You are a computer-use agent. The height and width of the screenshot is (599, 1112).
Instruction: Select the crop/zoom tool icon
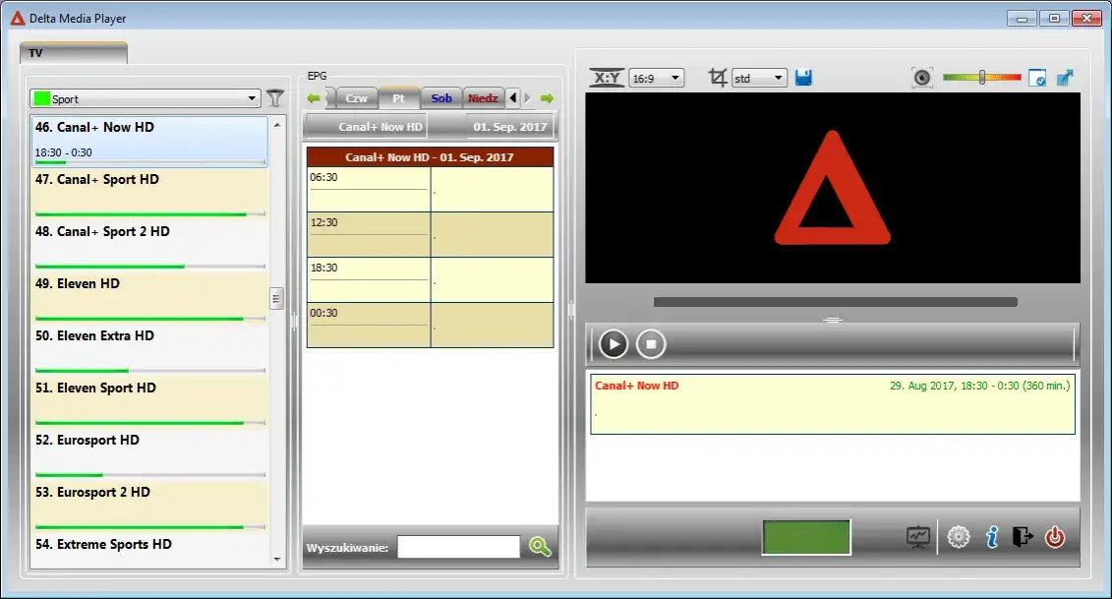click(x=721, y=77)
